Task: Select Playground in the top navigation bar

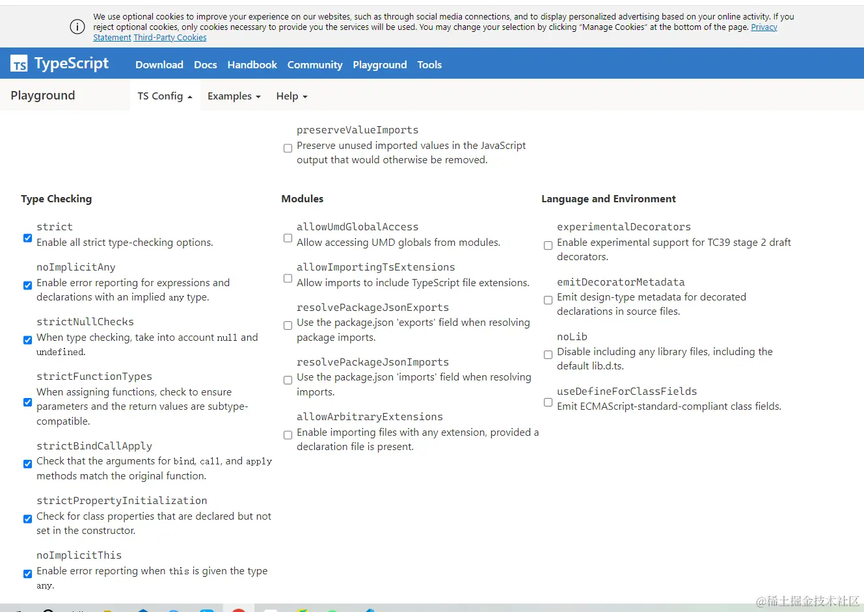Action: pos(380,65)
